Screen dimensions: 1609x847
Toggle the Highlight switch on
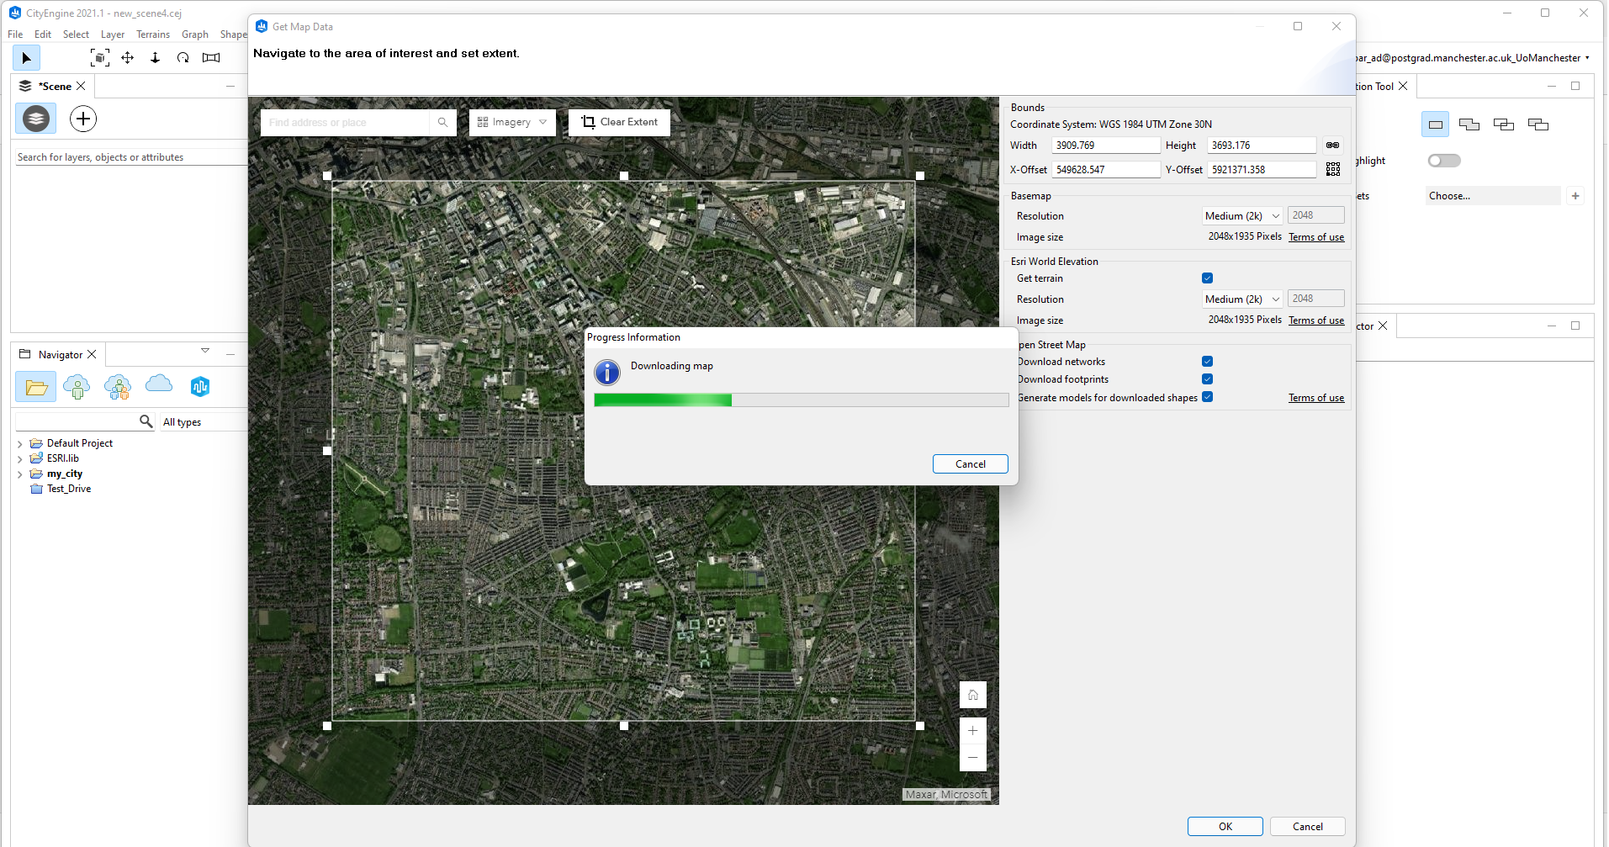1443,160
